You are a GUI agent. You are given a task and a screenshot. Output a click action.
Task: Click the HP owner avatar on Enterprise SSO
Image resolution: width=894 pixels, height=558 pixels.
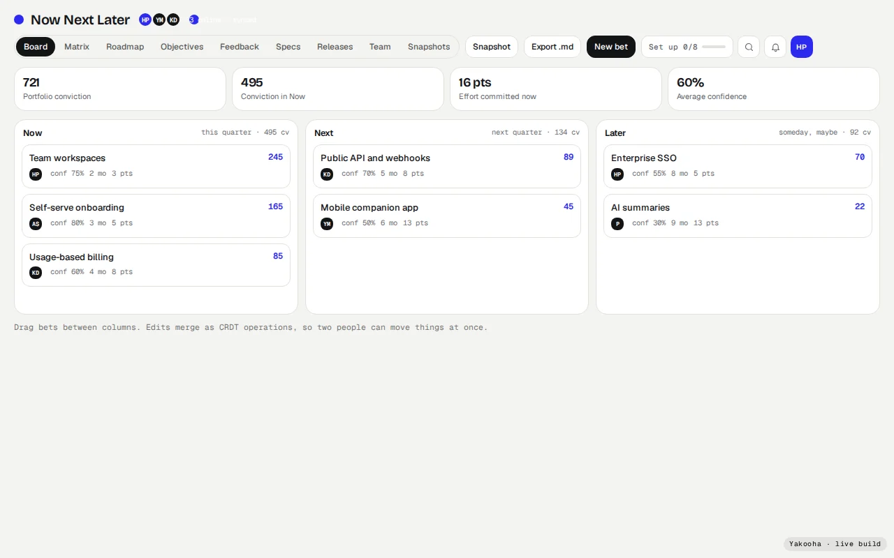617,174
